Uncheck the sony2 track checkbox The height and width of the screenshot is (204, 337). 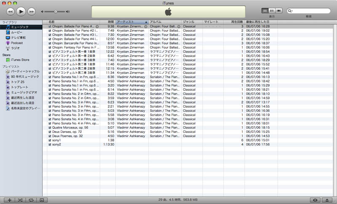50,144
